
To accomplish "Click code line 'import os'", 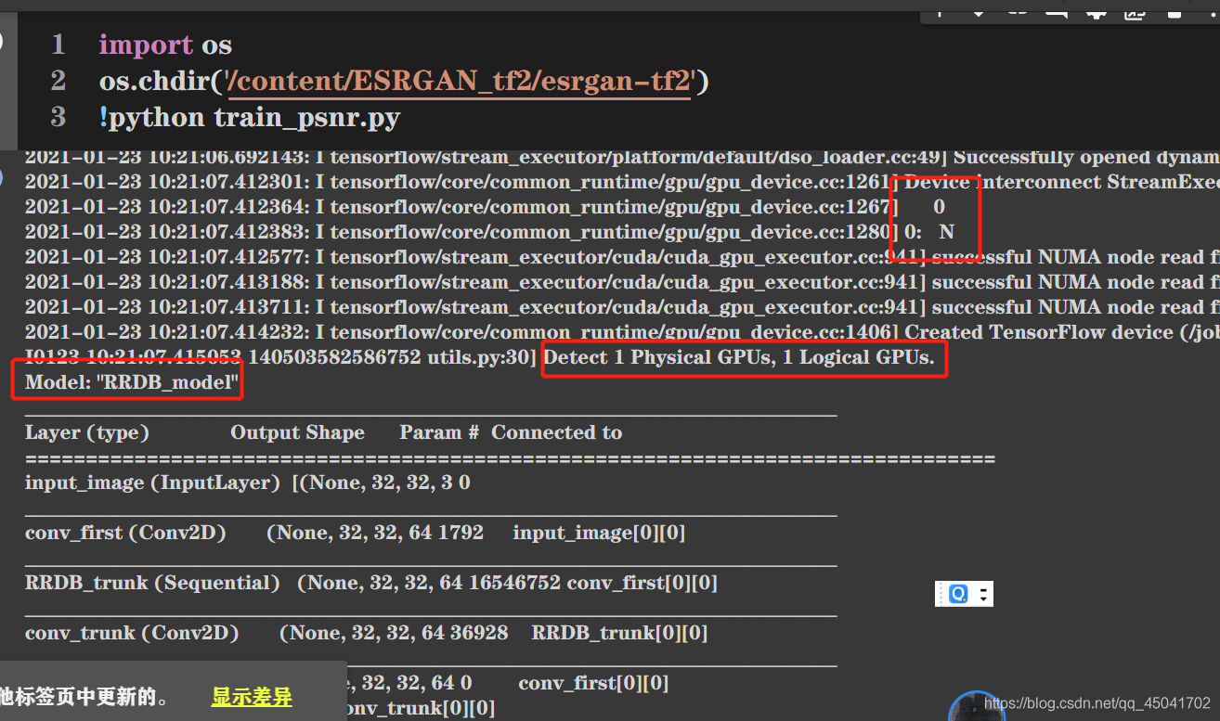I will (165, 45).
